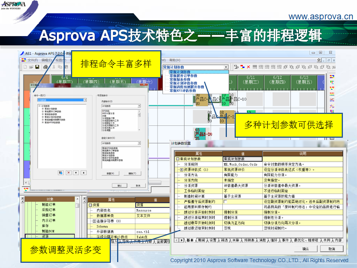Click the red X delete toolbar icon
357x268 pixels.
click(248, 67)
